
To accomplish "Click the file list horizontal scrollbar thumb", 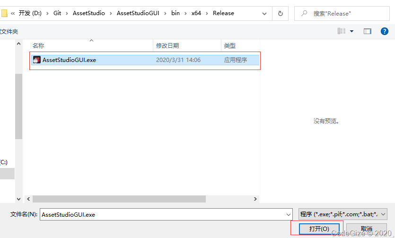I will coord(119,199).
